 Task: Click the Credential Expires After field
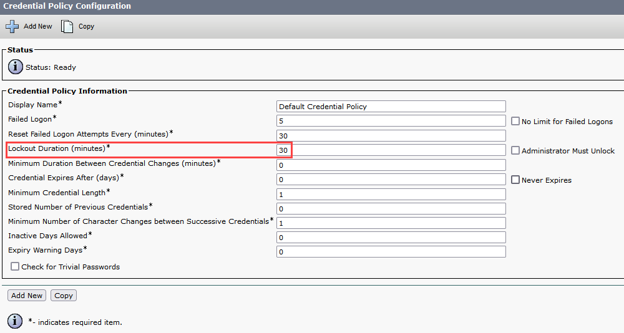[x=391, y=180]
